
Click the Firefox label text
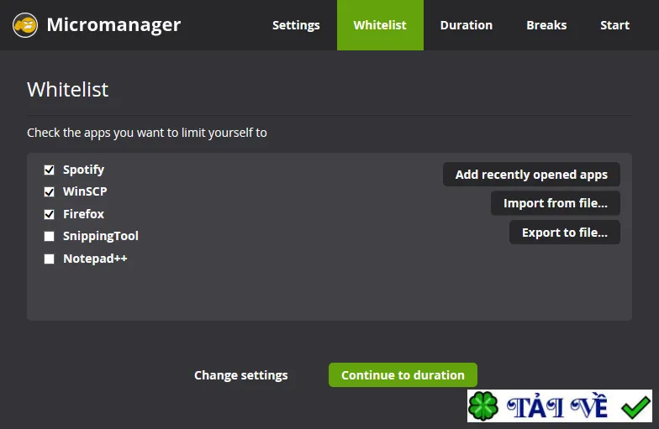click(83, 214)
